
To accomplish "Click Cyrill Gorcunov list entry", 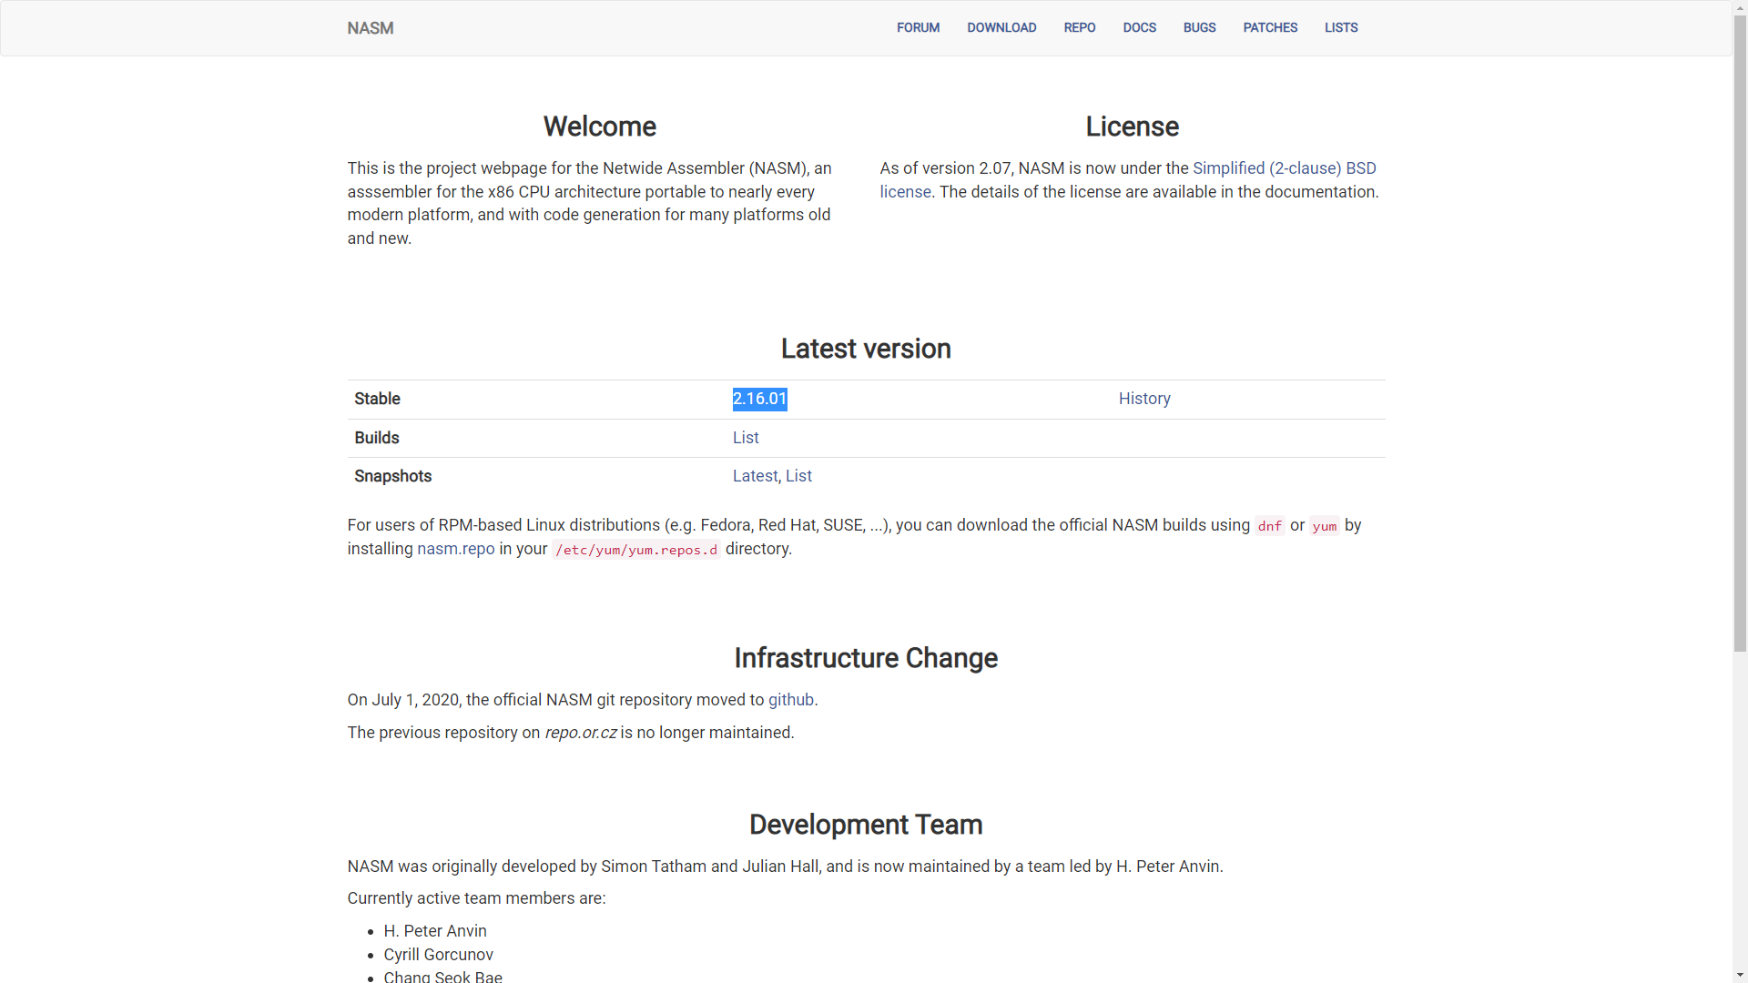I will click(x=439, y=955).
